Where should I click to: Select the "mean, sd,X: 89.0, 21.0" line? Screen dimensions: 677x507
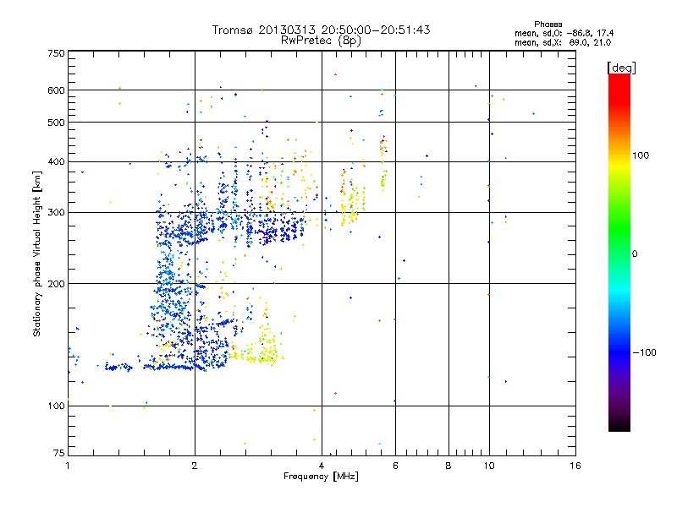coord(563,42)
